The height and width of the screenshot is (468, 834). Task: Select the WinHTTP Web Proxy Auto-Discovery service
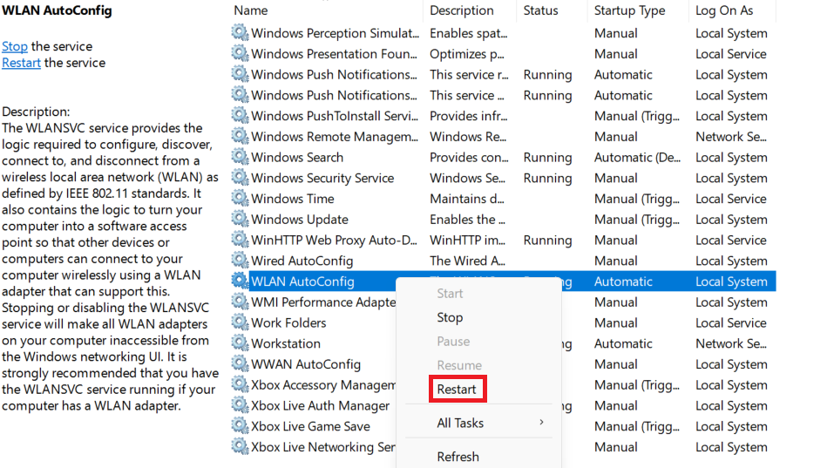pos(335,240)
